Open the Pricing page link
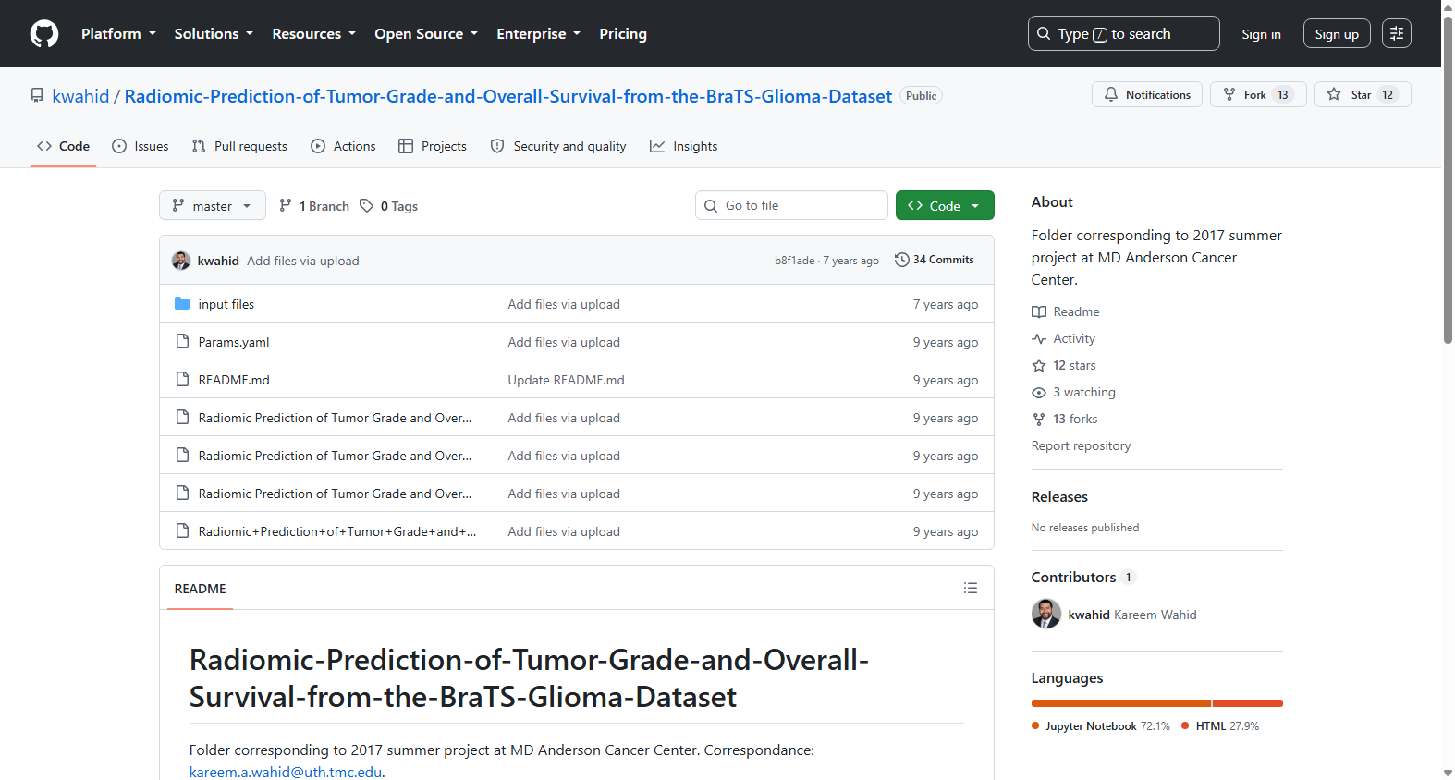This screenshot has width=1455, height=780. [623, 34]
